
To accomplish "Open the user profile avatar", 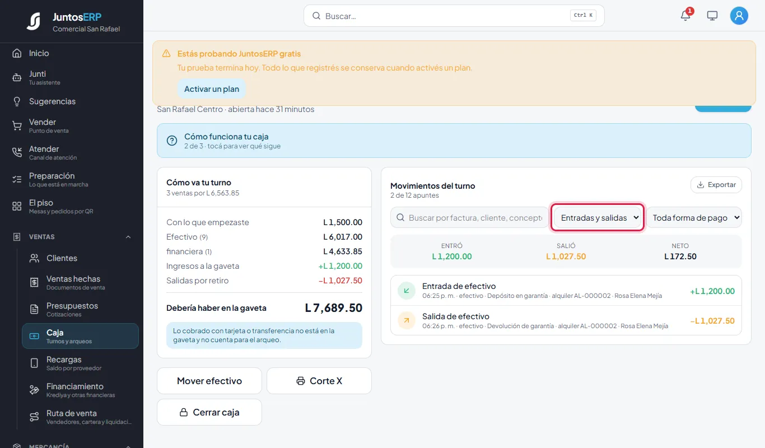I will coord(739,16).
